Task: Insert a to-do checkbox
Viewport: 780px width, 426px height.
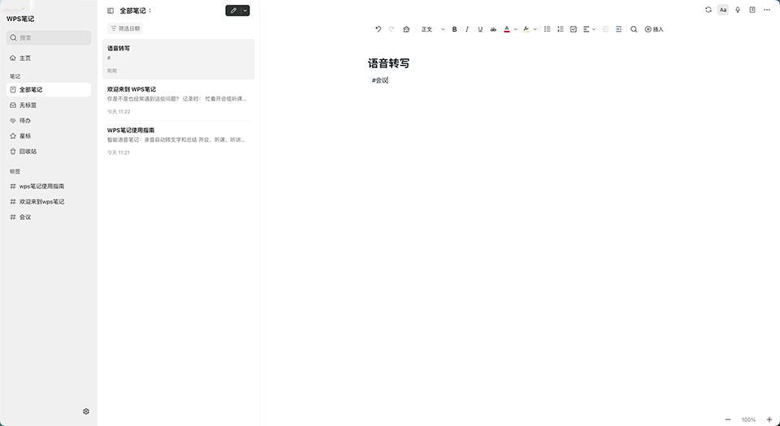Action: tap(574, 29)
